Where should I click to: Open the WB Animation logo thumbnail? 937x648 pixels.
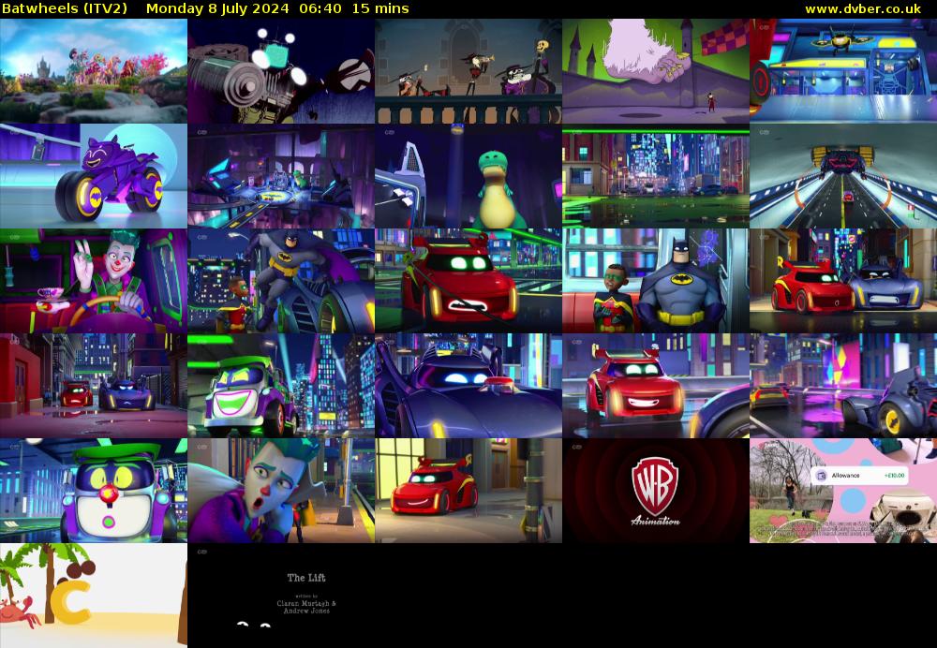pos(656,491)
